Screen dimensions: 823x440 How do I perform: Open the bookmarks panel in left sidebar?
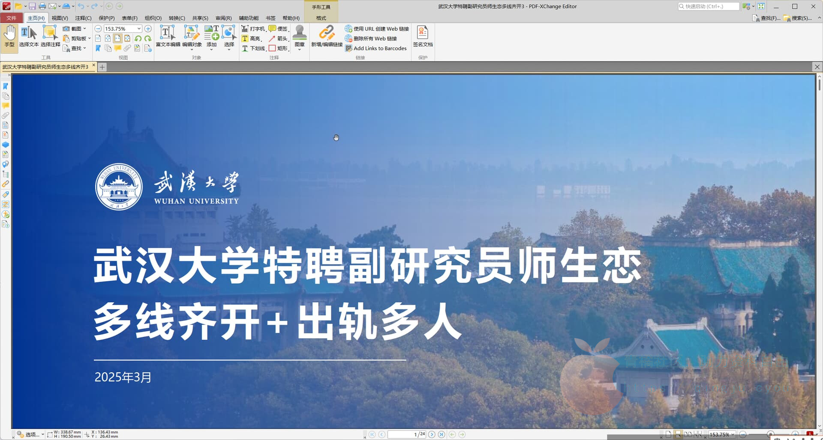6,86
